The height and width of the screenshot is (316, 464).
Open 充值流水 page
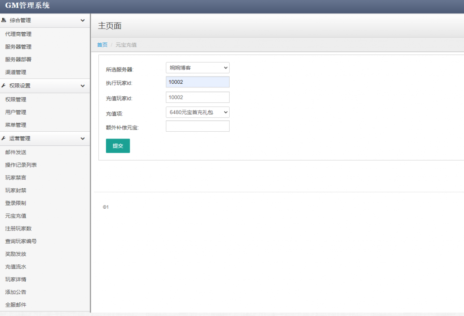16,267
